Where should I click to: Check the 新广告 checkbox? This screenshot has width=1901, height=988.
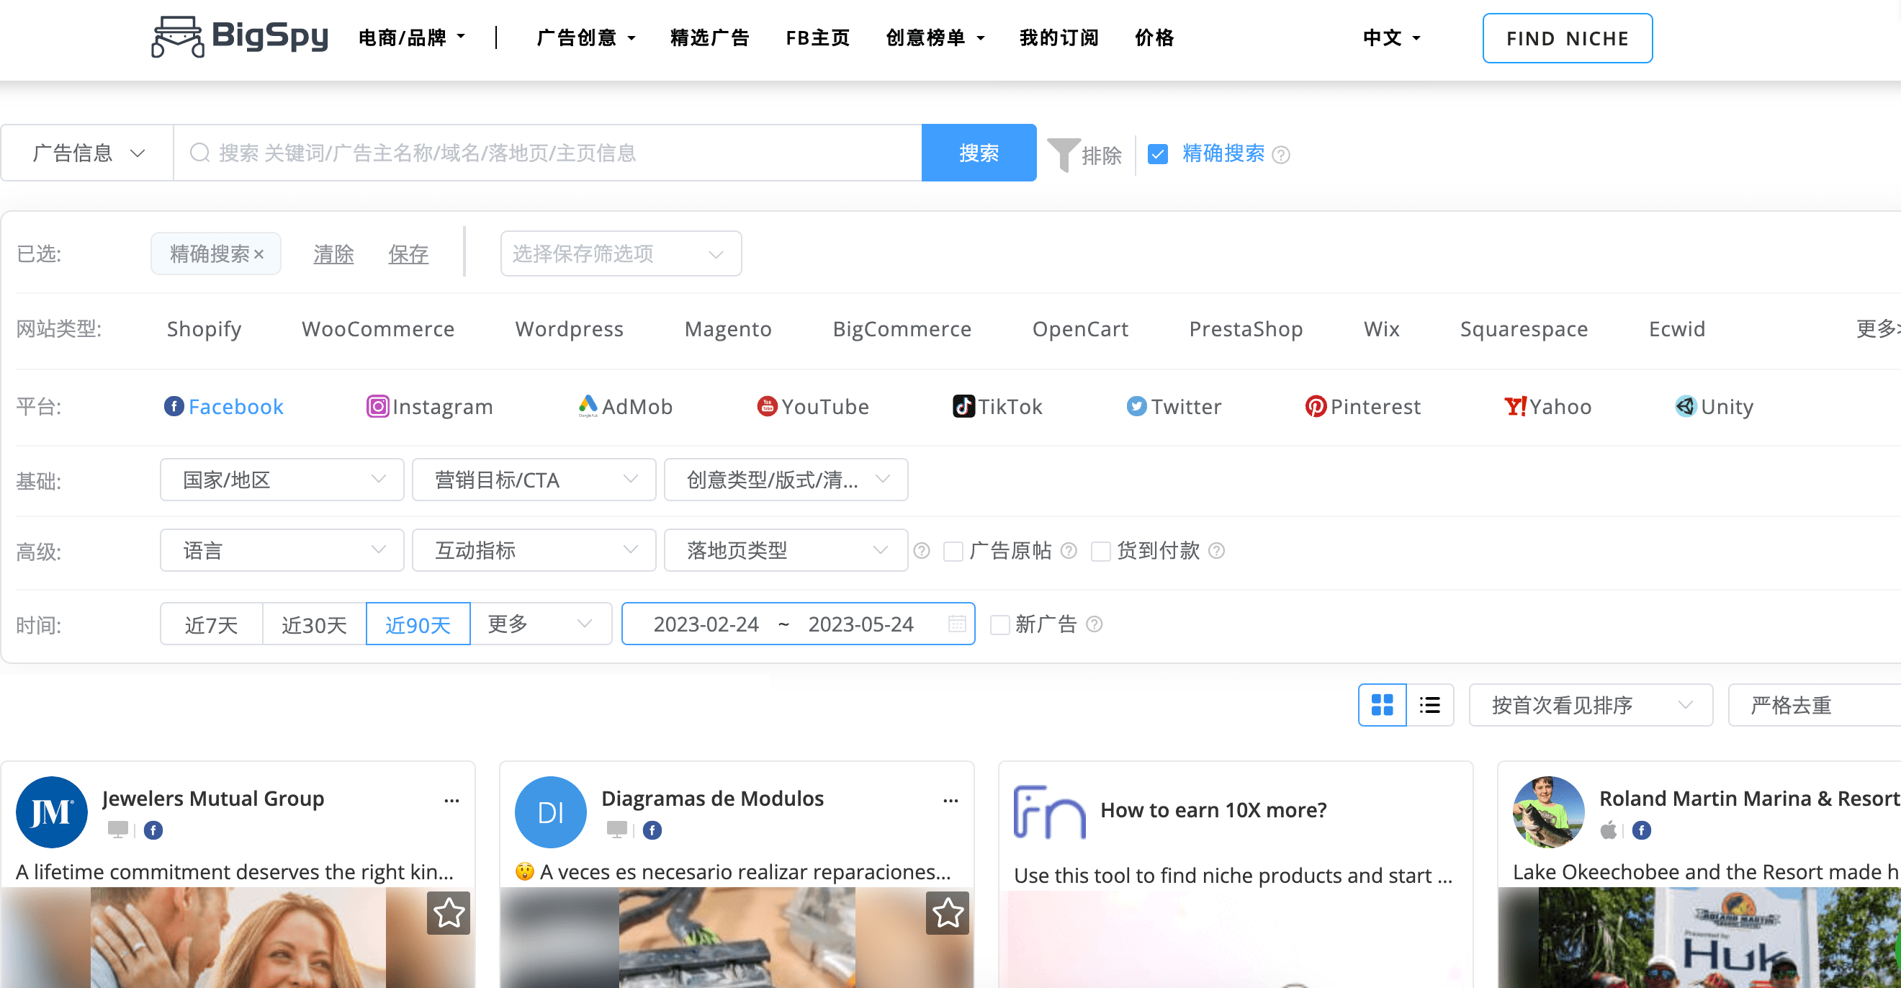[x=999, y=625]
